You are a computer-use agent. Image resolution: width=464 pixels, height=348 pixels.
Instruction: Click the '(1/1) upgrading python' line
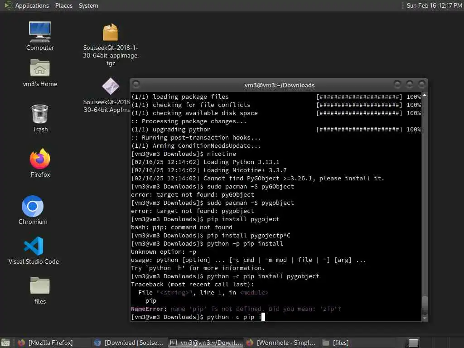171,129
